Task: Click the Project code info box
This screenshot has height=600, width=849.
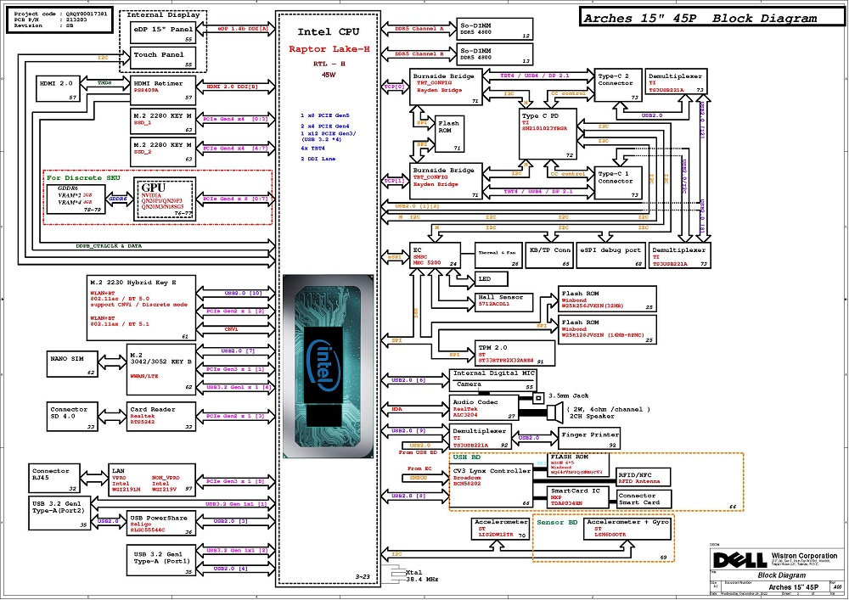Action: click(59, 20)
